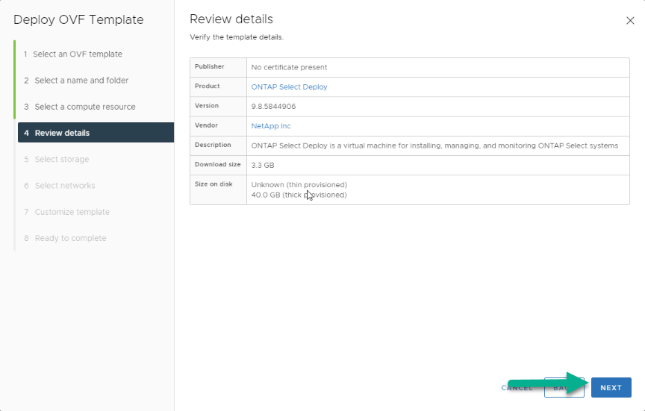Click the BACK button
This screenshot has width=645, height=411.
tap(564, 388)
